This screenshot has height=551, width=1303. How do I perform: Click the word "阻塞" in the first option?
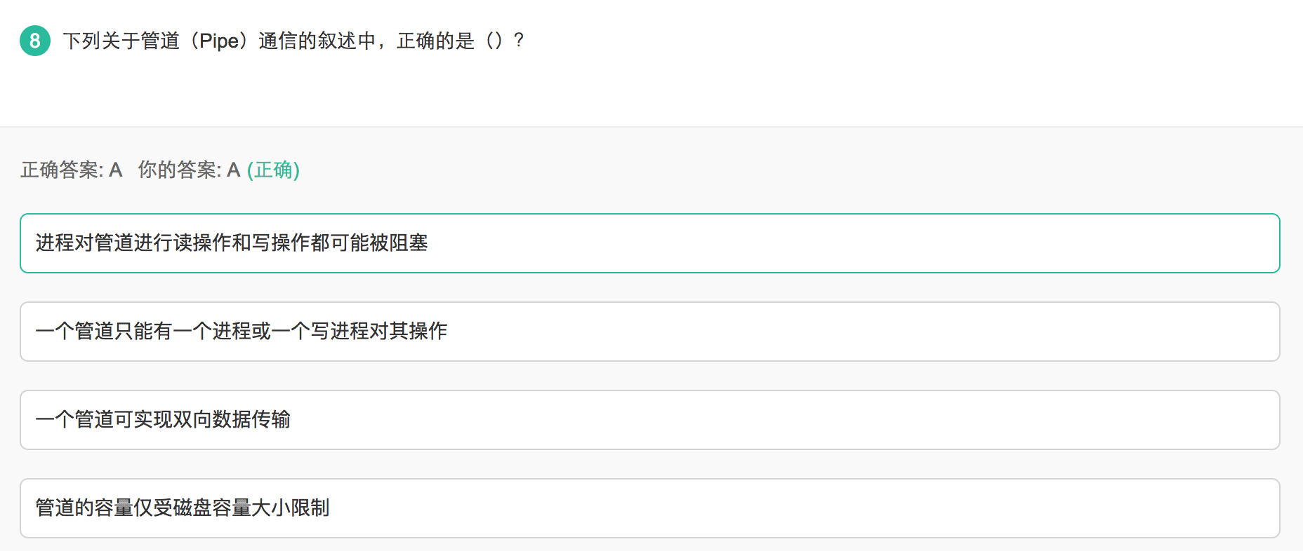coord(409,243)
